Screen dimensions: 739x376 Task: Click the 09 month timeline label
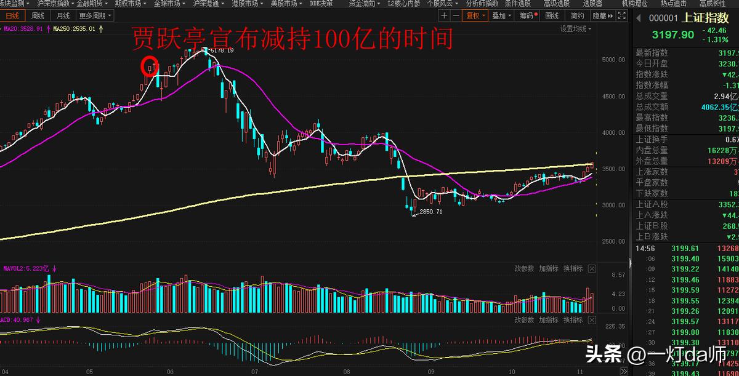click(x=431, y=372)
